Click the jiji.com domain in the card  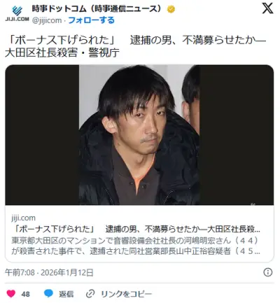tap(23, 218)
